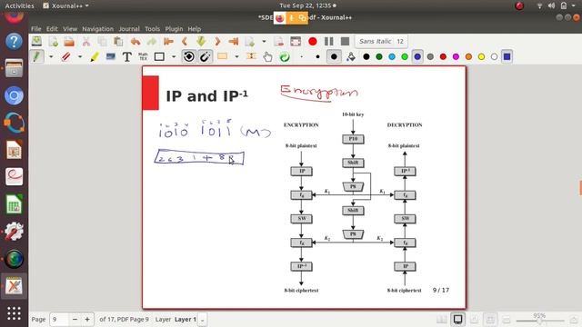Open the View menu

pyautogui.click(x=70, y=28)
